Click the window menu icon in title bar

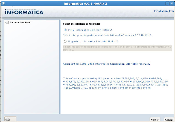pos(3,4)
